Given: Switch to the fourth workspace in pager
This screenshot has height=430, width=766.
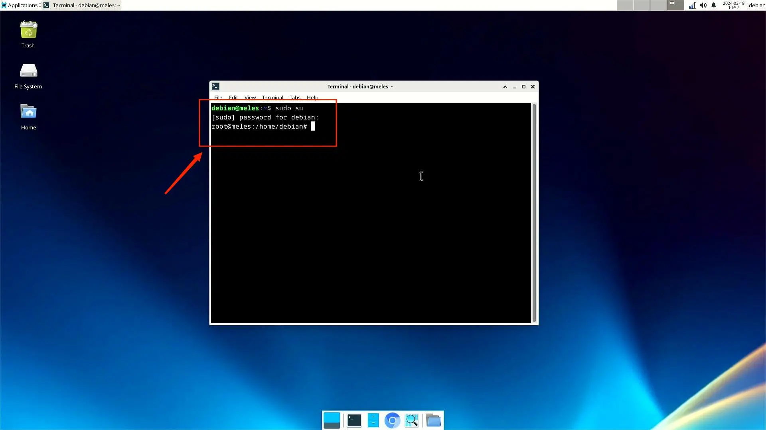Looking at the screenshot, I should point(675,5).
